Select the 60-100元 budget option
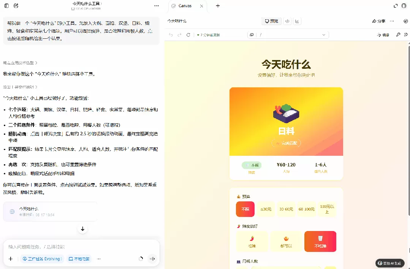Viewport: 410px width, 269px height. pos(306,209)
